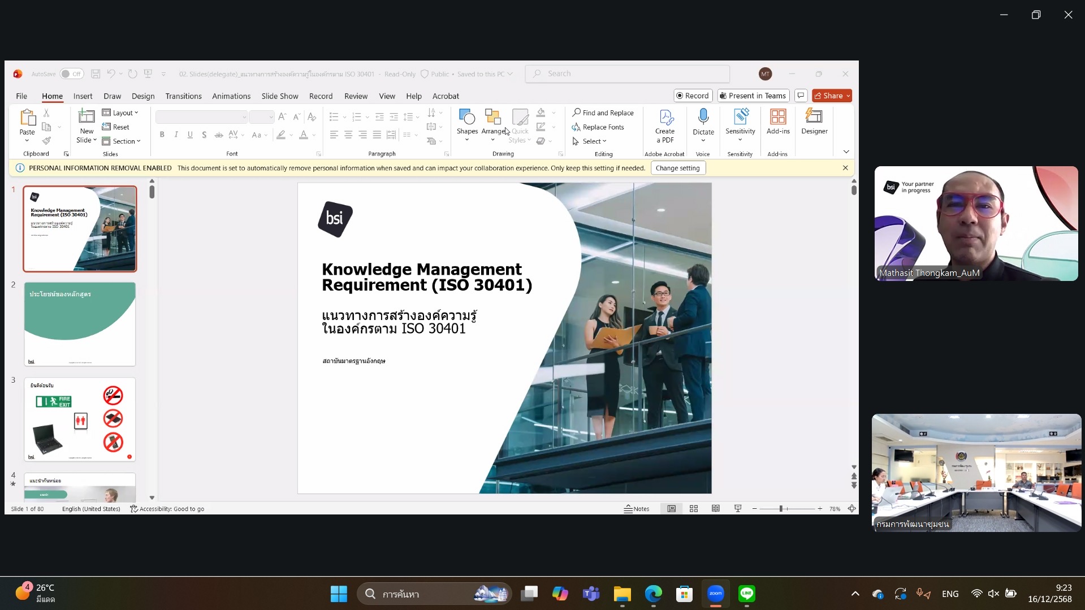Open Zoom app from the taskbar

(715, 594)
